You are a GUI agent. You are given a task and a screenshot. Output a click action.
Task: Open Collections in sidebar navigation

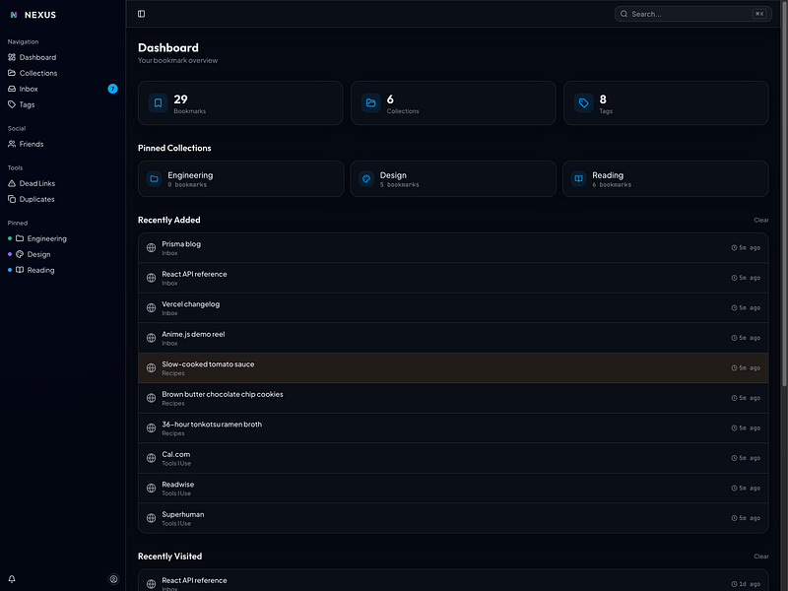62,73
